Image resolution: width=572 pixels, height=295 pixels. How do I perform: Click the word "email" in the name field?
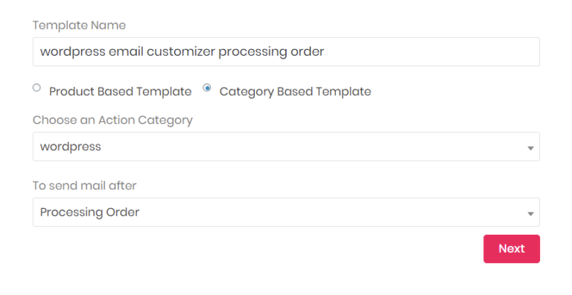click(x=126, y=52)
